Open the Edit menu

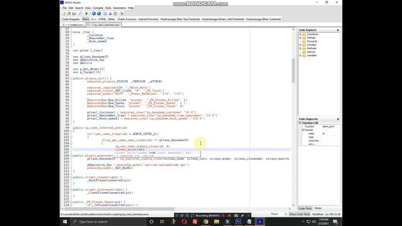pyautogui.click(x=71, y=8)
